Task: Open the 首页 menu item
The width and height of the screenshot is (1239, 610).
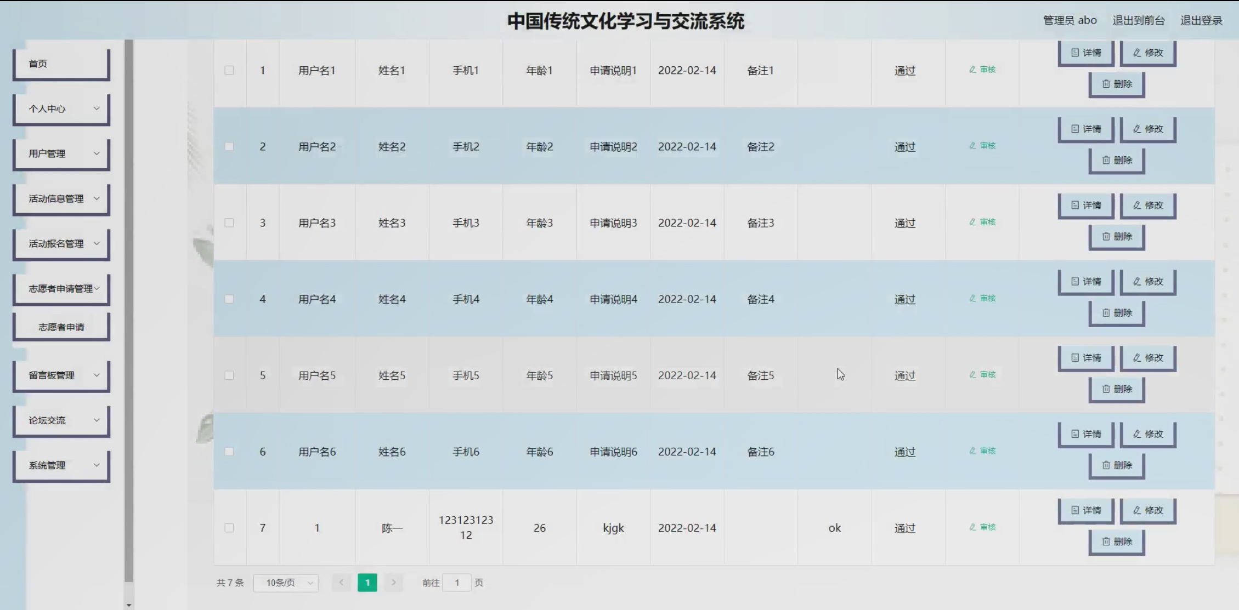Action: coord(61,64)
